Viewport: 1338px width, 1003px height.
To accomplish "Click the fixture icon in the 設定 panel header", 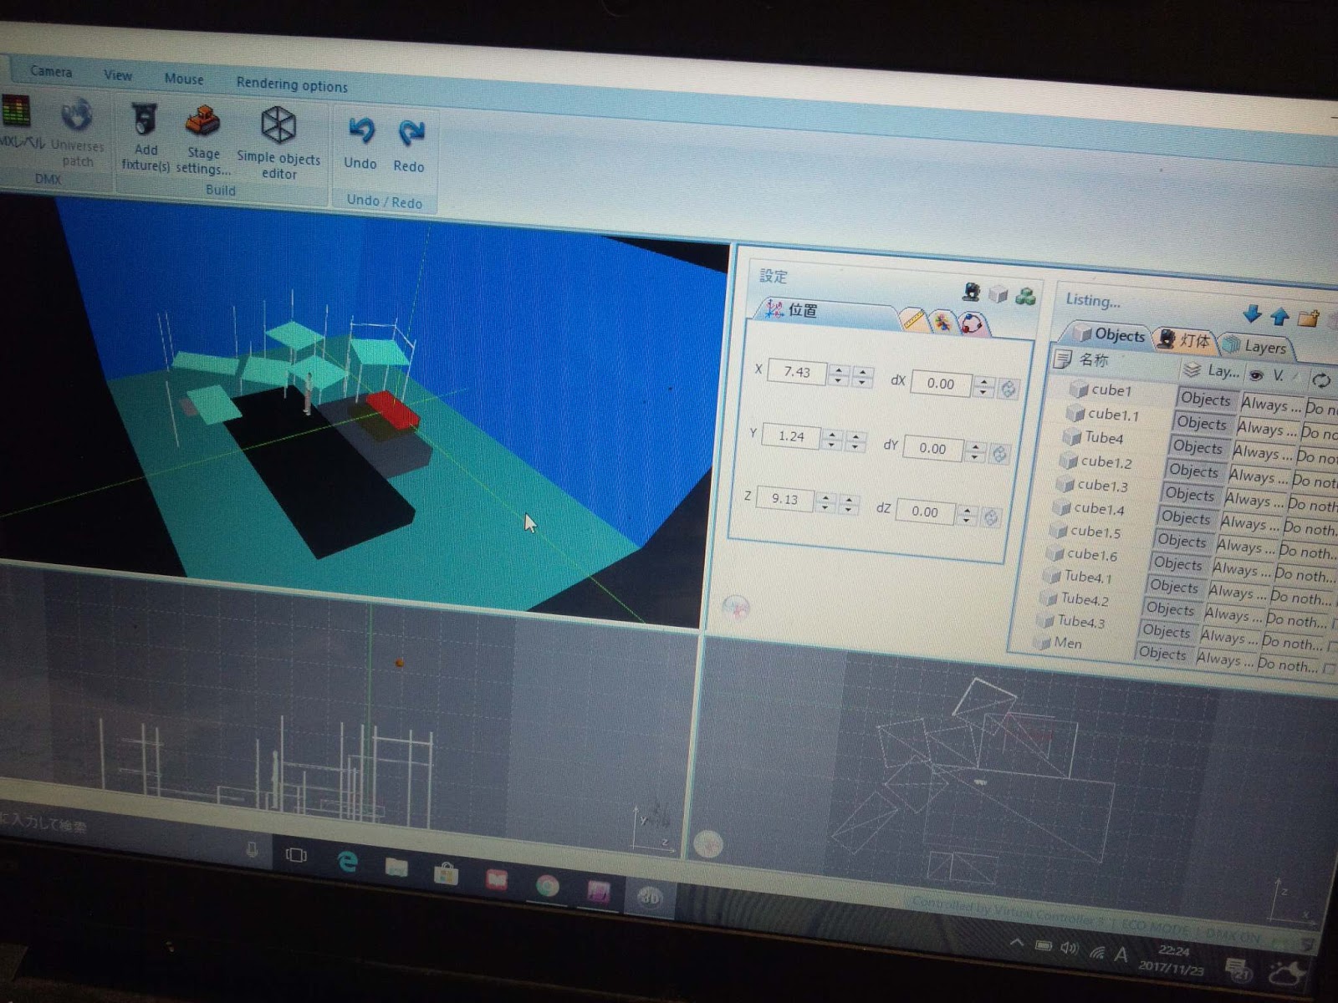I will click(971, 291).
